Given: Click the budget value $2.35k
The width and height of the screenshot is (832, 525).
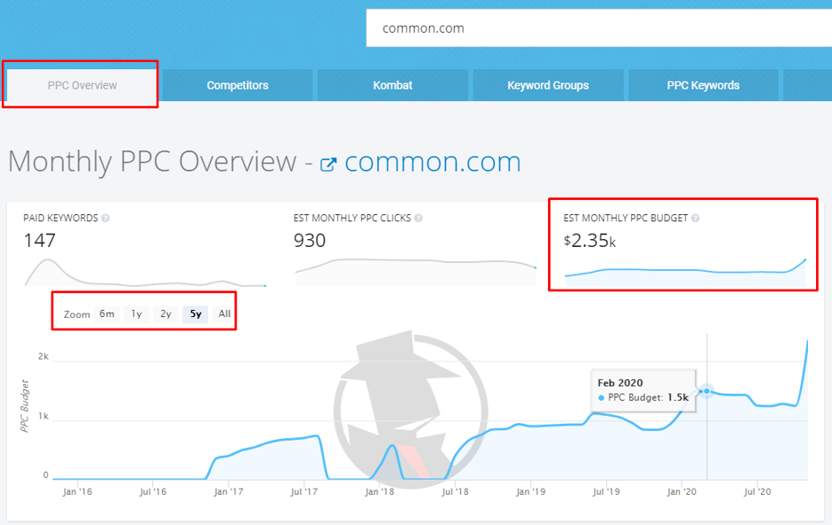Looking at the screenshot, I should pyautogui.click(x=589, y=241).
